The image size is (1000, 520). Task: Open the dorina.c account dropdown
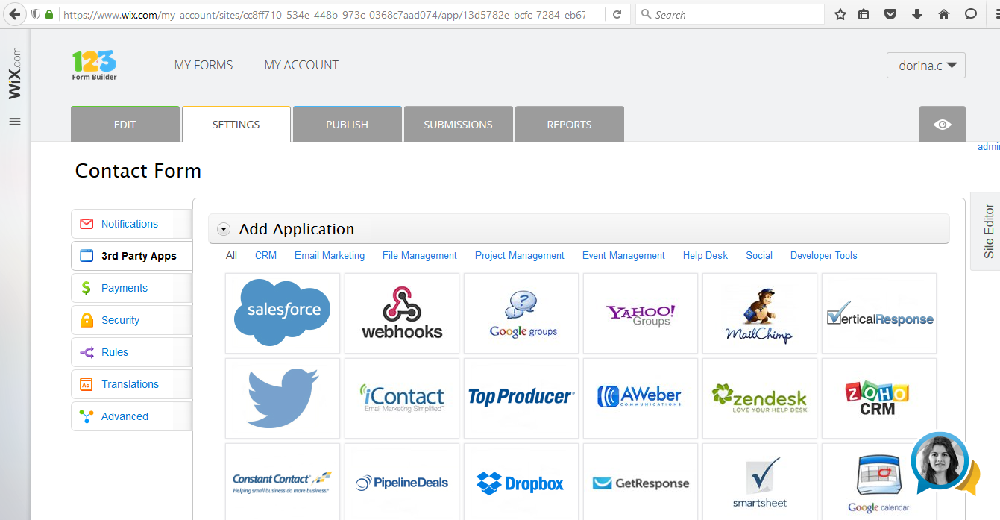(926, 66)
